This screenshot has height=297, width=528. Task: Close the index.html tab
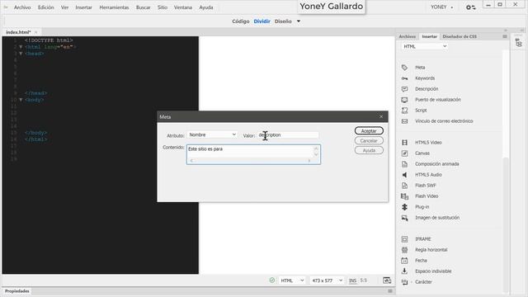(x=36, y=32)
